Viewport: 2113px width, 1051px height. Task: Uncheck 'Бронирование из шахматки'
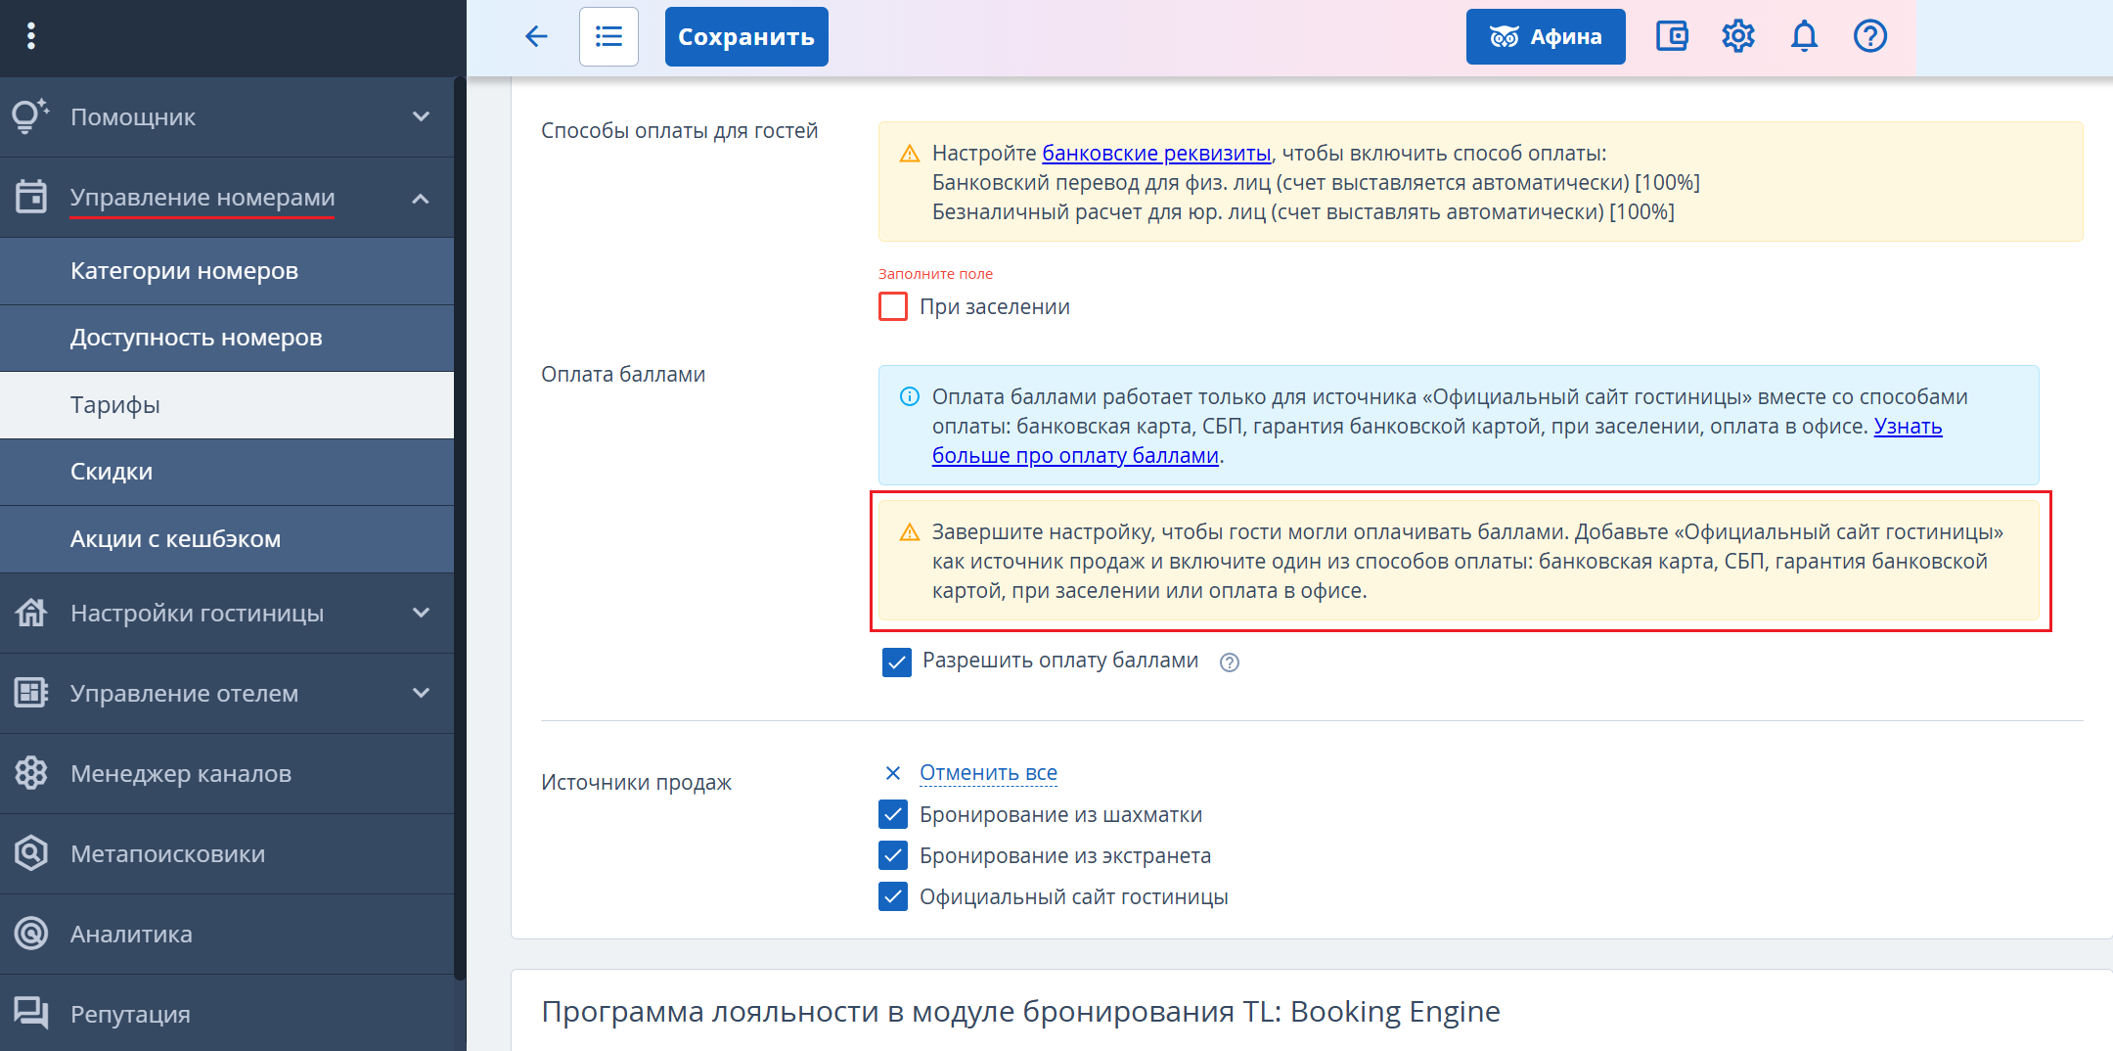click(893, 814)
